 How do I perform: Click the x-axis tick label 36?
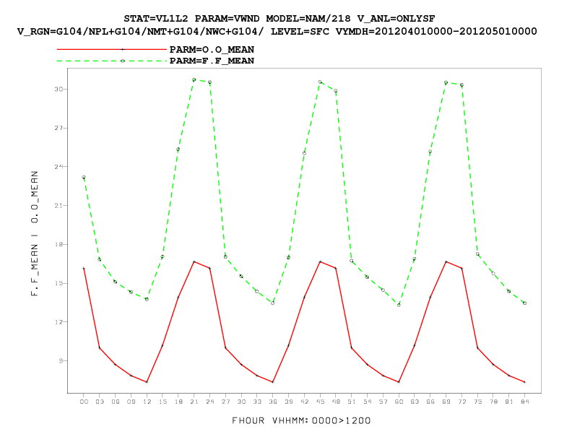tap(273, 402)
